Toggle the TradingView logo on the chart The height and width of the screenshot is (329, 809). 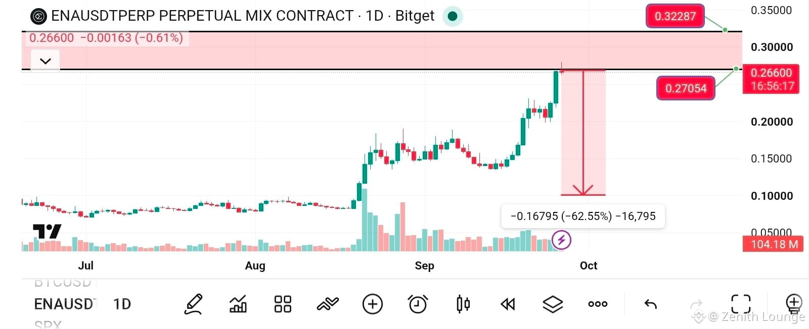pos(47,232)
